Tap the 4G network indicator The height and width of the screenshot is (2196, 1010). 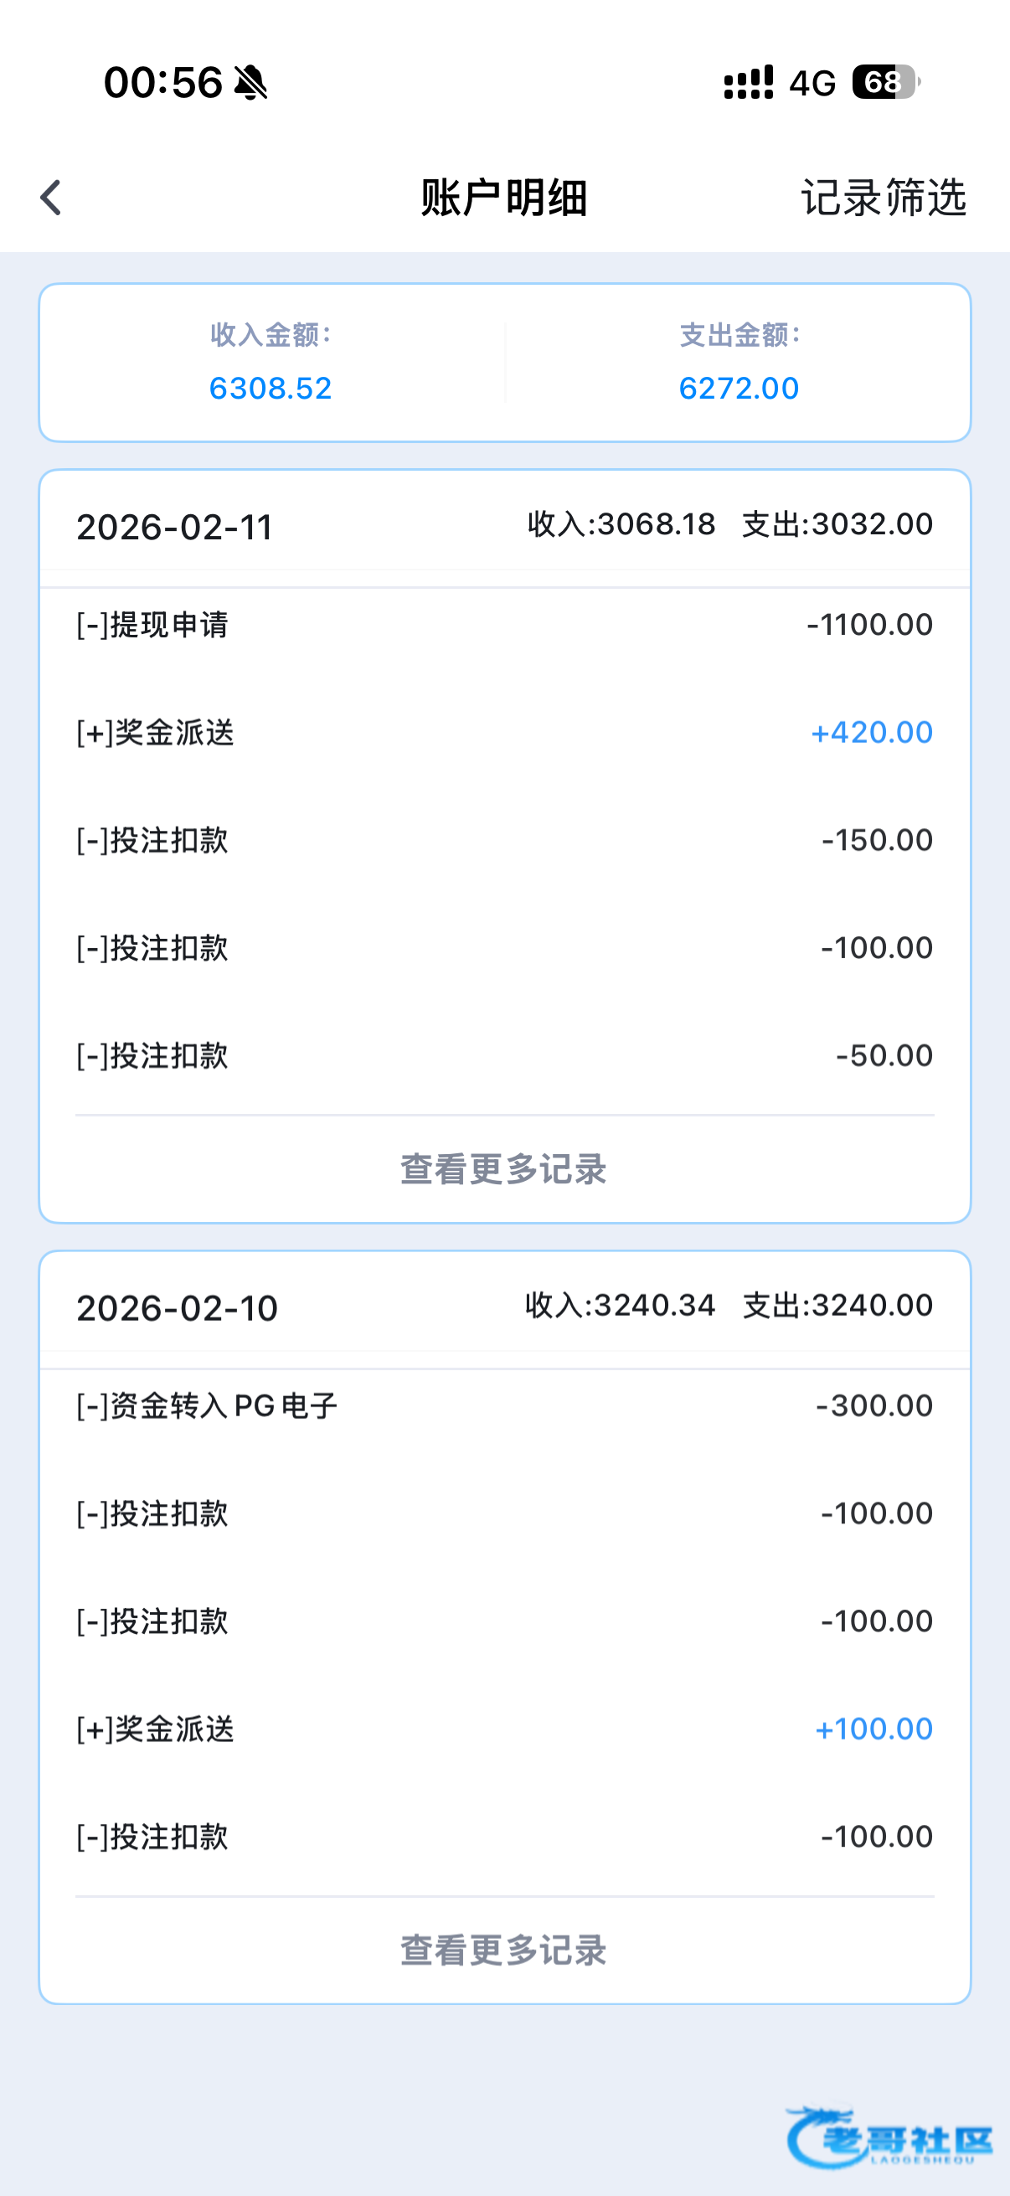pos(812,84)
